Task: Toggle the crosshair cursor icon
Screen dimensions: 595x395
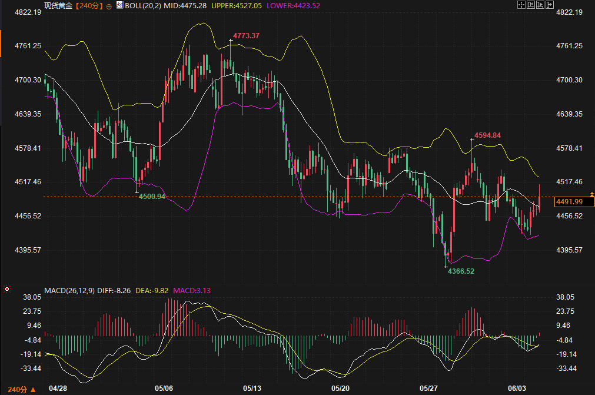Action: click(521, 5)
